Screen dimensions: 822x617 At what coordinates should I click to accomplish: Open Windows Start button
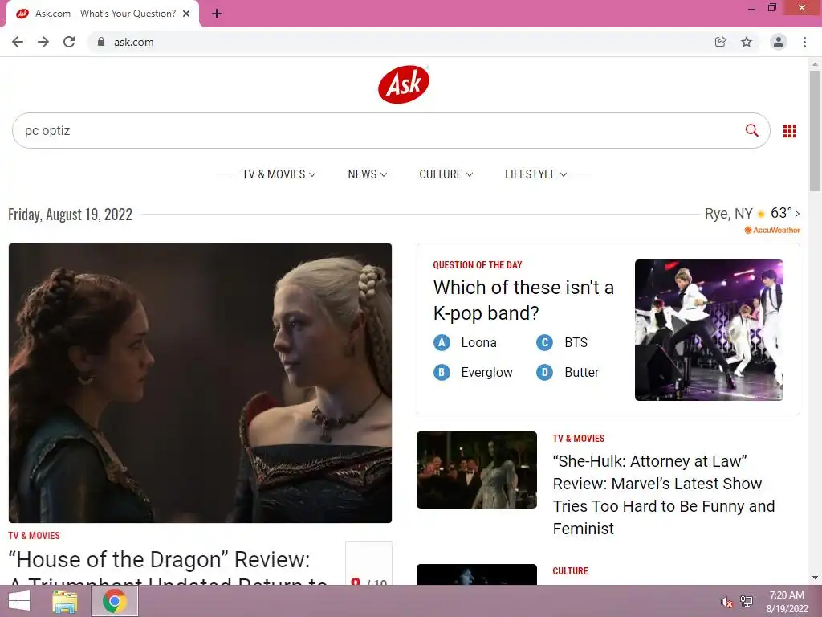[x=19, y=601]
